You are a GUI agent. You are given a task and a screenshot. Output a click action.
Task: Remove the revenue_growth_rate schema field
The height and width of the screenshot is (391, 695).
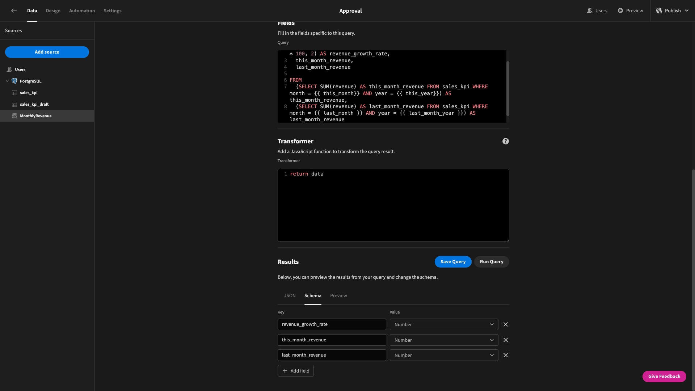click(506, 325)
